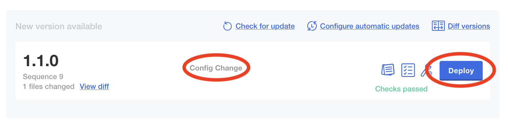Click the side-by-side Diff versions icon
Screen dimensions: 508x128
coord(438,26)
